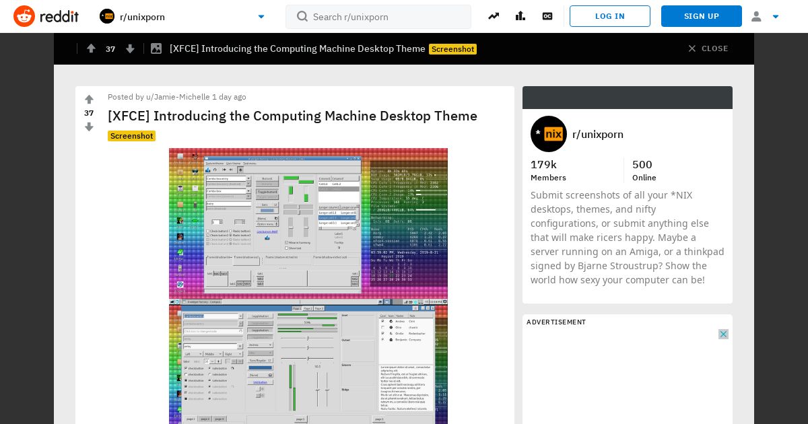808x424 pixels.
Task: Downvote the post beside the title
Action: [89, 127]
